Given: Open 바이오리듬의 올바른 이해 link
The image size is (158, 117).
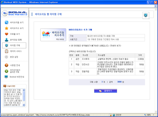Looking at the screenshot, I should click(x=15, y=71).
